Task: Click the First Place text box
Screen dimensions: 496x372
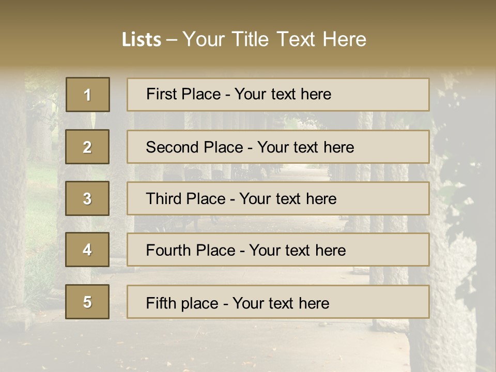Action: click(x=278, y=95)
